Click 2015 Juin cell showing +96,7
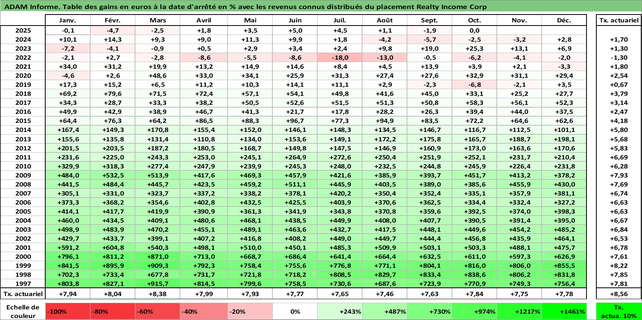This screenshot has height=320, width=642. (x=295, y=121)
